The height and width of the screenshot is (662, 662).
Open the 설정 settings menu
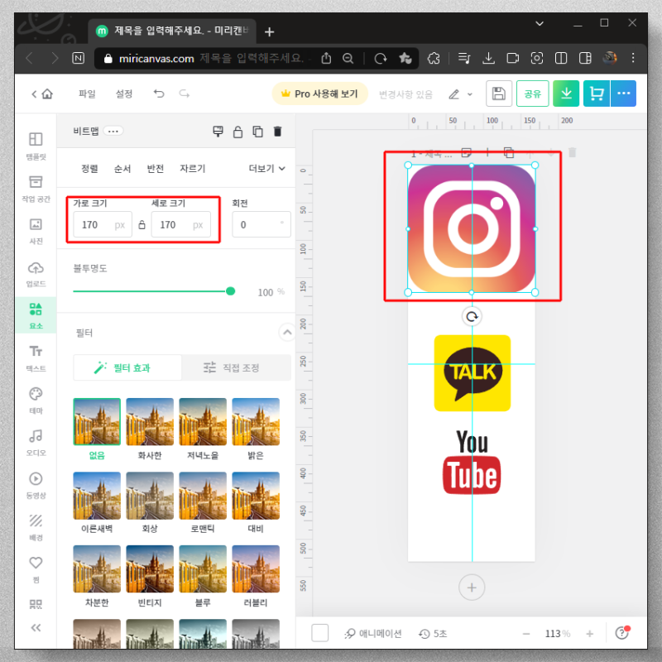pyautogui.click(x=124, y=94)
